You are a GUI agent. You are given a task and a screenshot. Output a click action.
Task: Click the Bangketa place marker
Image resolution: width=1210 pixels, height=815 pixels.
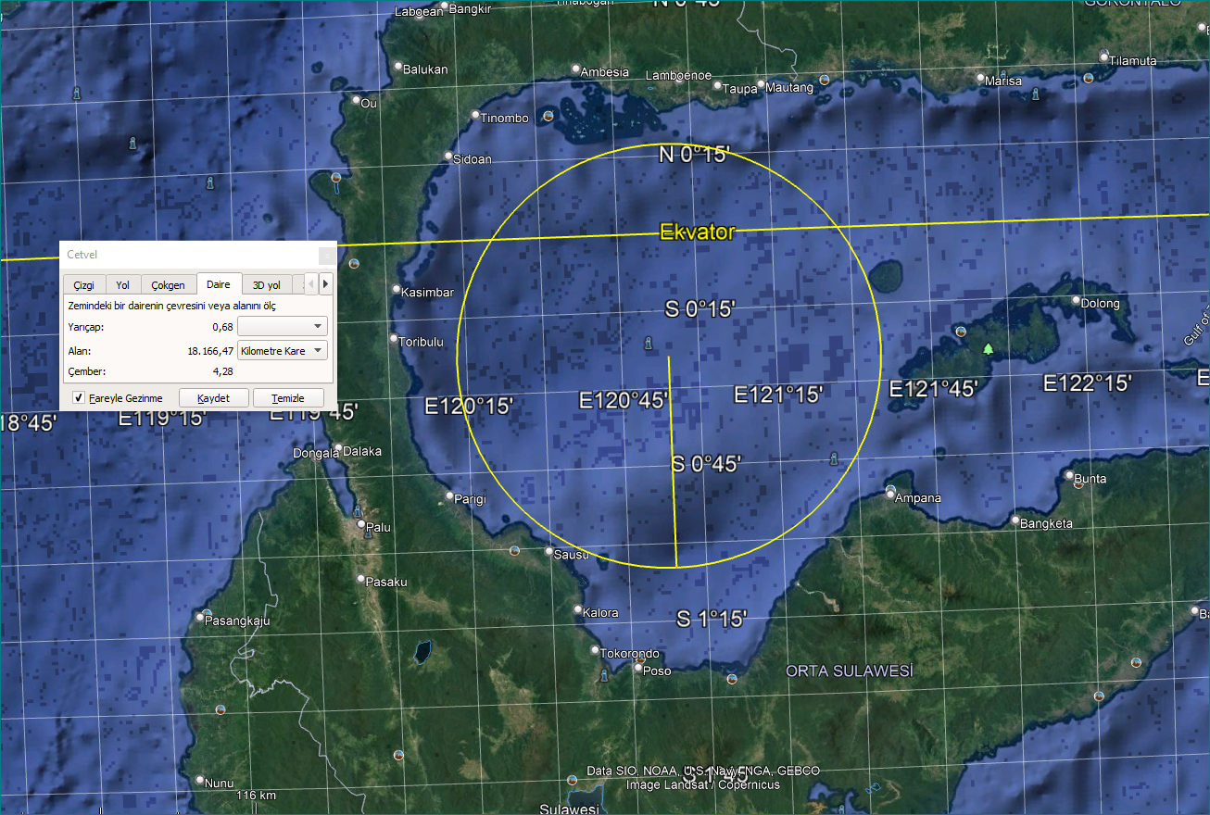[x=1015, y=520]
